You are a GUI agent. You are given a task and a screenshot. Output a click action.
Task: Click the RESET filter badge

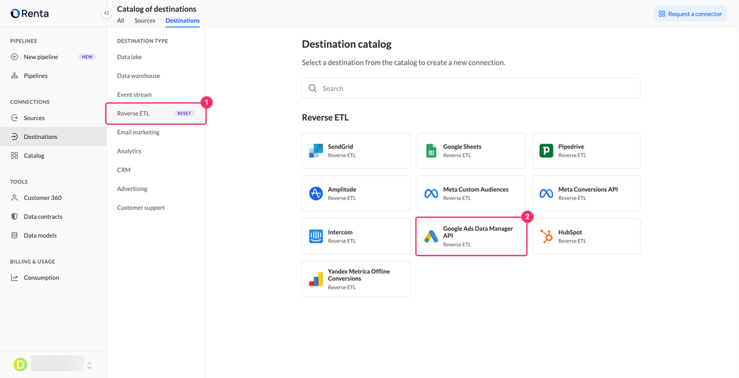[184, 114]
